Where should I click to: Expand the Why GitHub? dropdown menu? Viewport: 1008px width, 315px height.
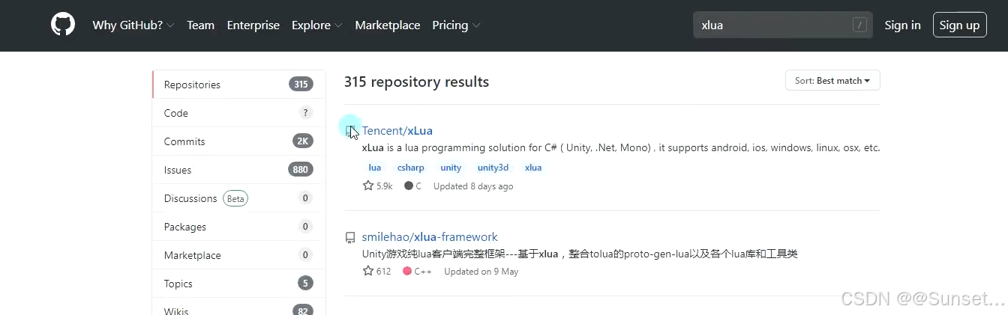pos(133,25)
